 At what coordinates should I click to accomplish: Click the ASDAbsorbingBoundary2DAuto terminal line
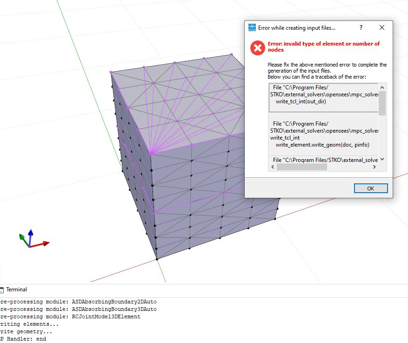78,302
